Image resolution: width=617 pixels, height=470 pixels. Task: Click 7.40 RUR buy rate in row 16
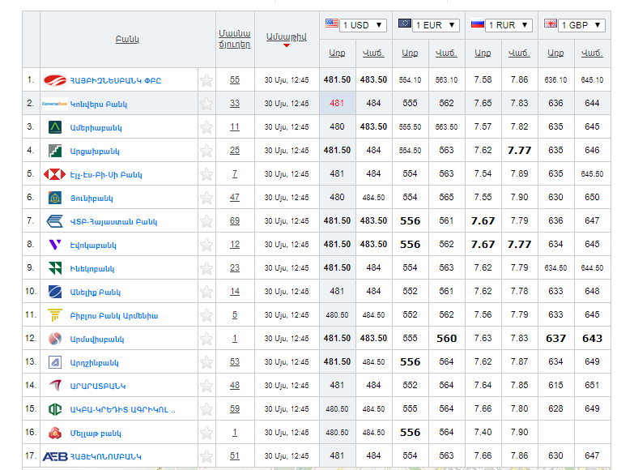coord(483,432)
